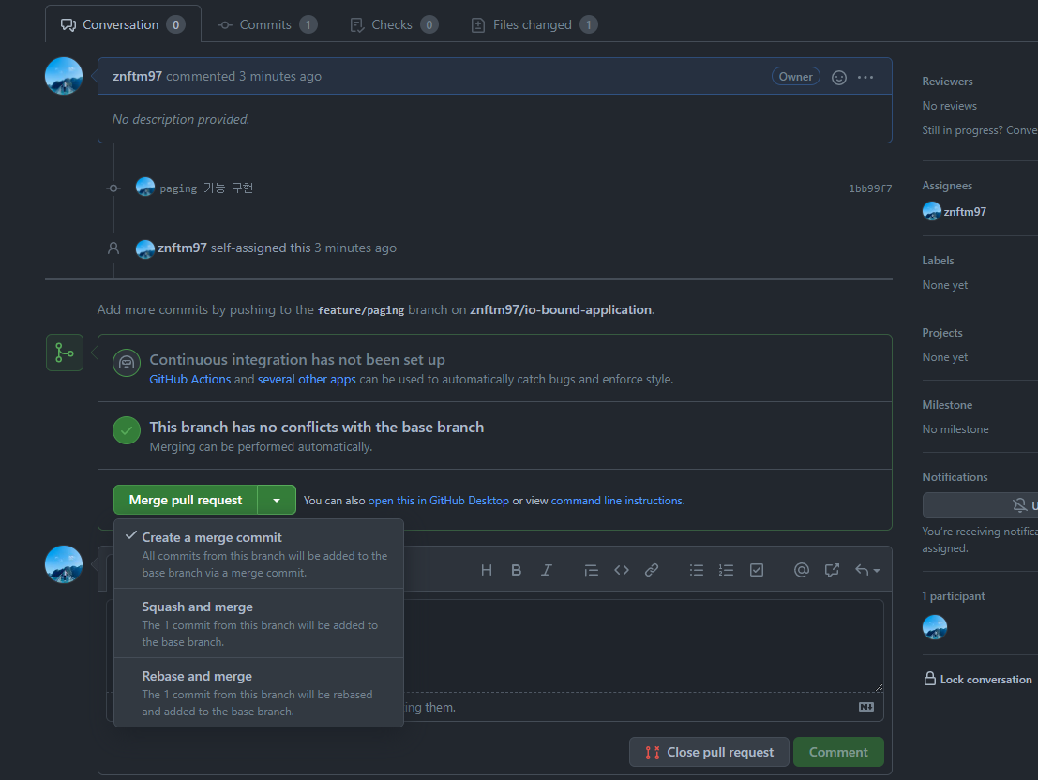Open saved replies dropdown in toolbar
Viewport: 1038px width, 780px height.
(866, 570)
